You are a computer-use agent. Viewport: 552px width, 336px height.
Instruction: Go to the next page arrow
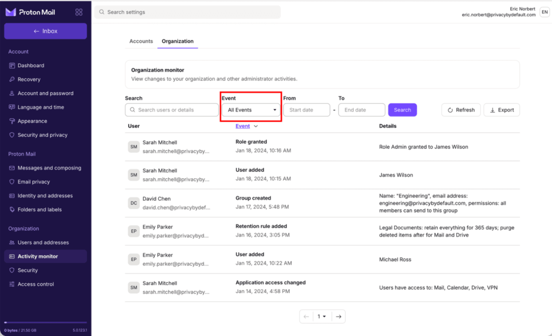[x=339, y=317]
